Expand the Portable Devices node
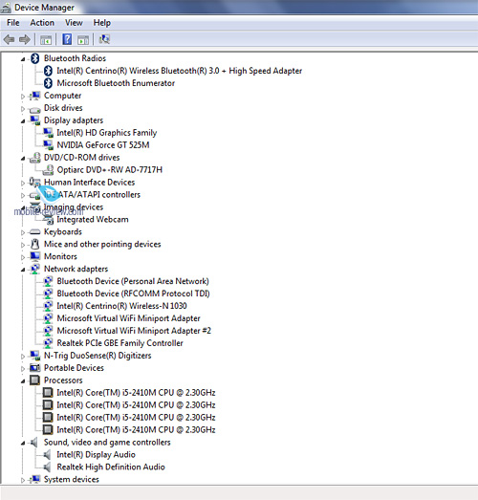 (x=23, y=369)
